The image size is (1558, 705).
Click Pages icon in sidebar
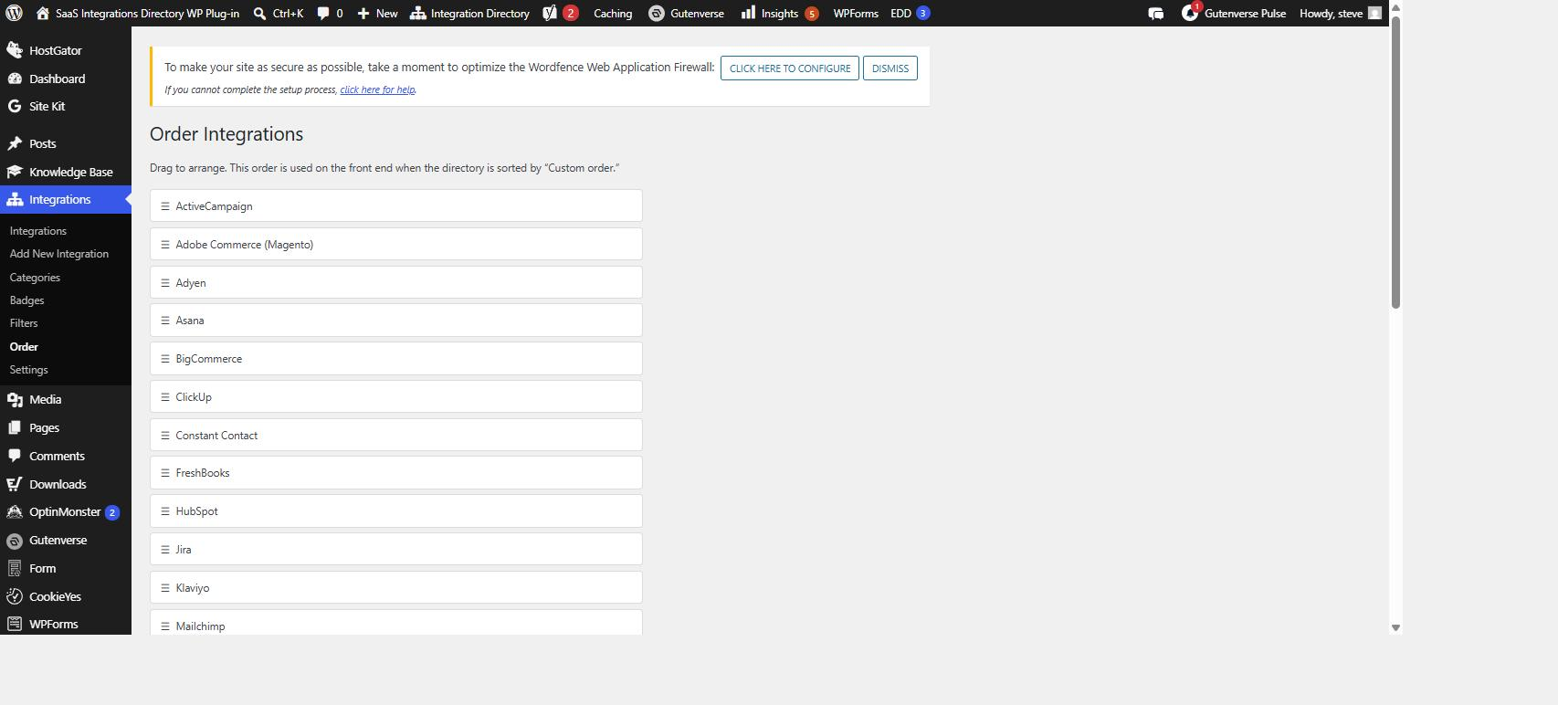[x=15, y=427]
